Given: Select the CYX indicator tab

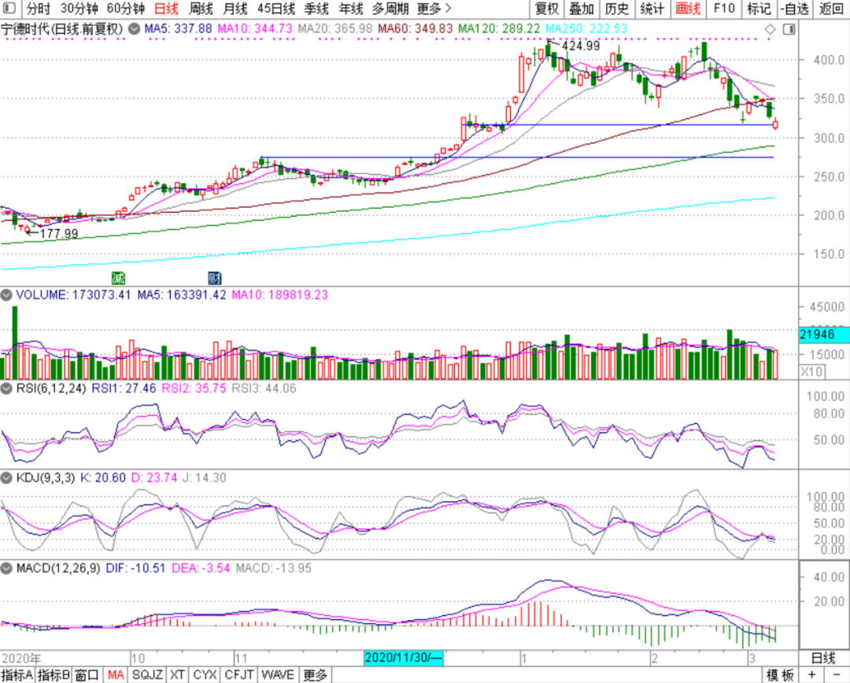Looking at the screenshot, I should 205,675.
